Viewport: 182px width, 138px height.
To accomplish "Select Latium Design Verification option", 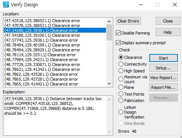I will (x=121, y=112).
